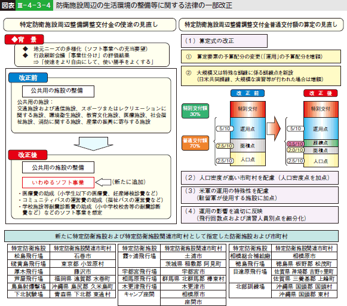Screen dimensions: 347x306
Task: Select the (2) 人口密度が高い市町村を配慮 box
Action: coord(260,178)
